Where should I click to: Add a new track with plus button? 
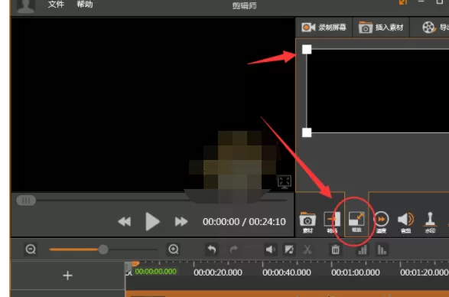(67, 276)
